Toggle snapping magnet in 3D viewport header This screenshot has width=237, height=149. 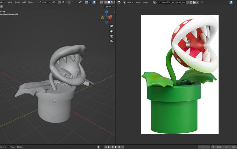[60, 2]
